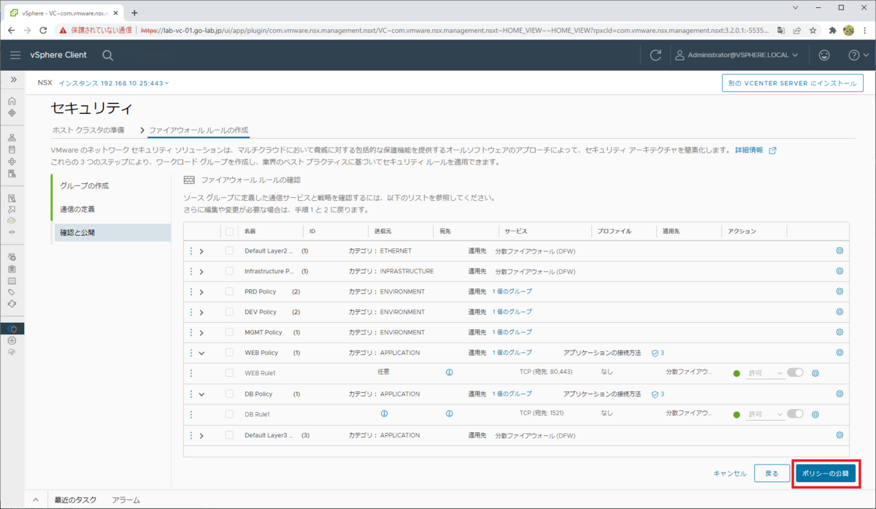
Task: Open NSX instance 192.168.10.25:443 dropdown
Action: click(114, 83)
